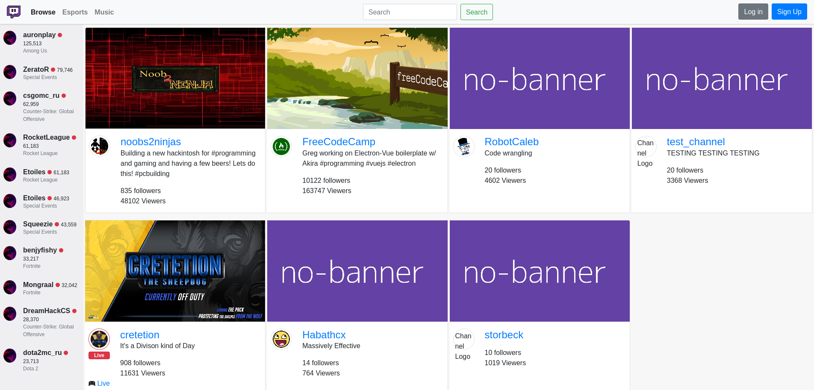Open ZeratoR channel name in sidebar
Screen dimensions: 814x390
point(36,69)
